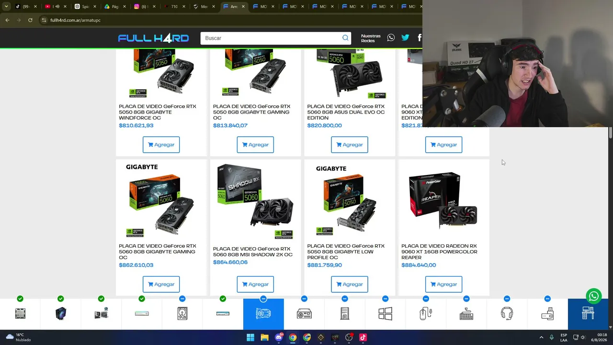613x345 pixels.
Task: Open Radeon RX 9060 XT PowerColor Reaper title
Action: 439,252
